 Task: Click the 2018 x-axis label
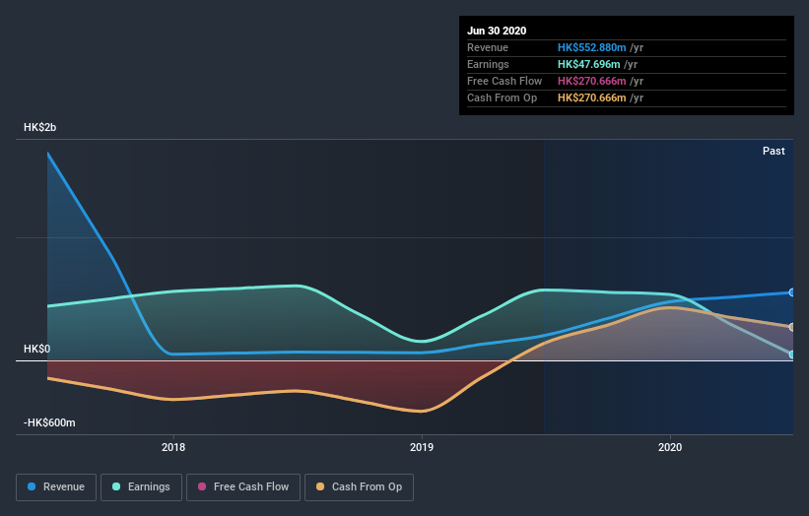point(173,447)
